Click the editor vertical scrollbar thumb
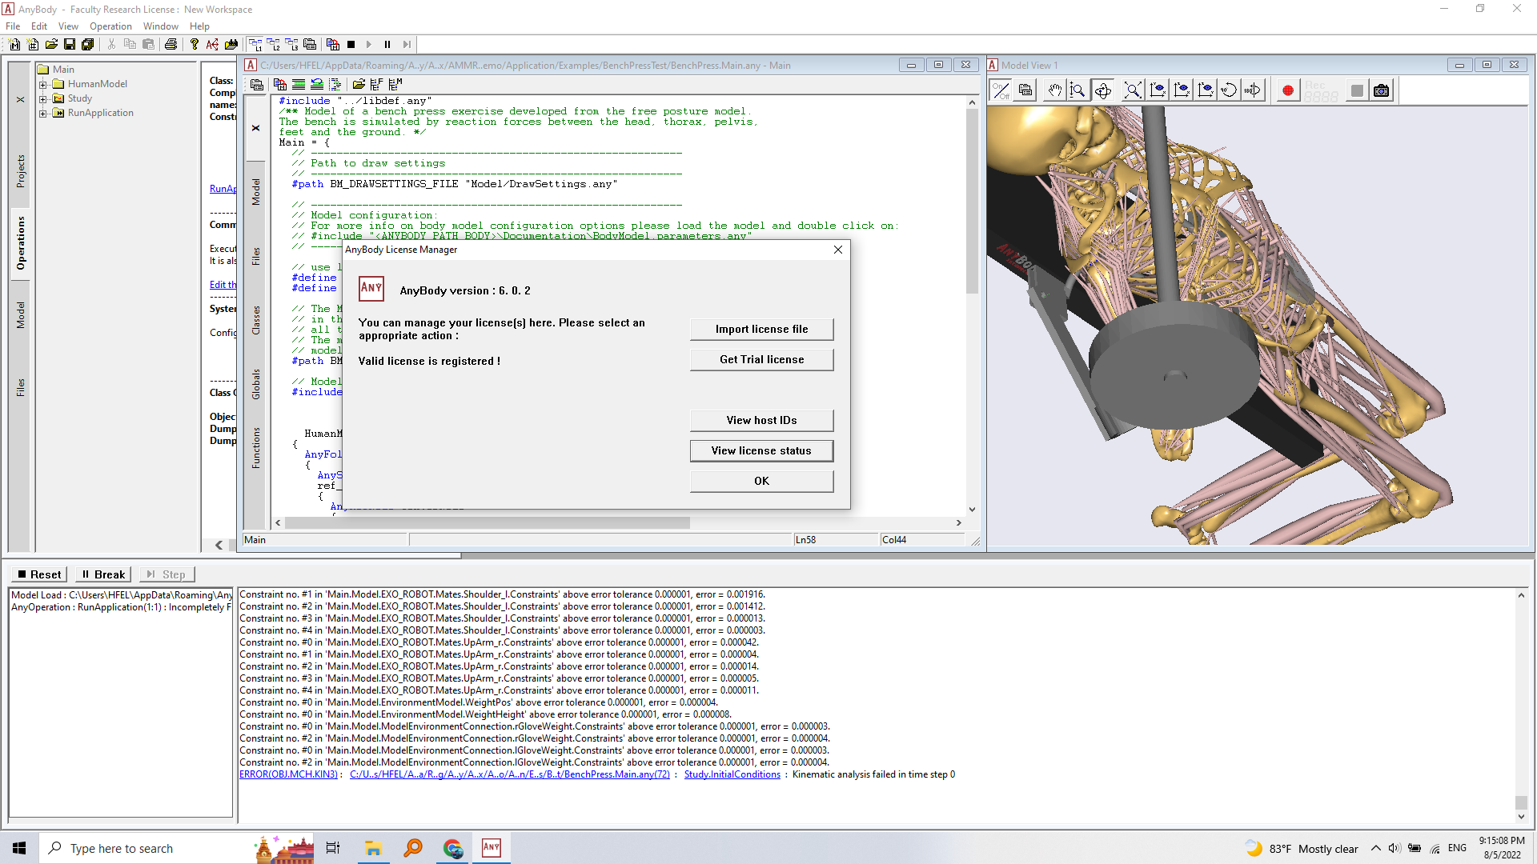1537x864 pixels. click(972, 202)
